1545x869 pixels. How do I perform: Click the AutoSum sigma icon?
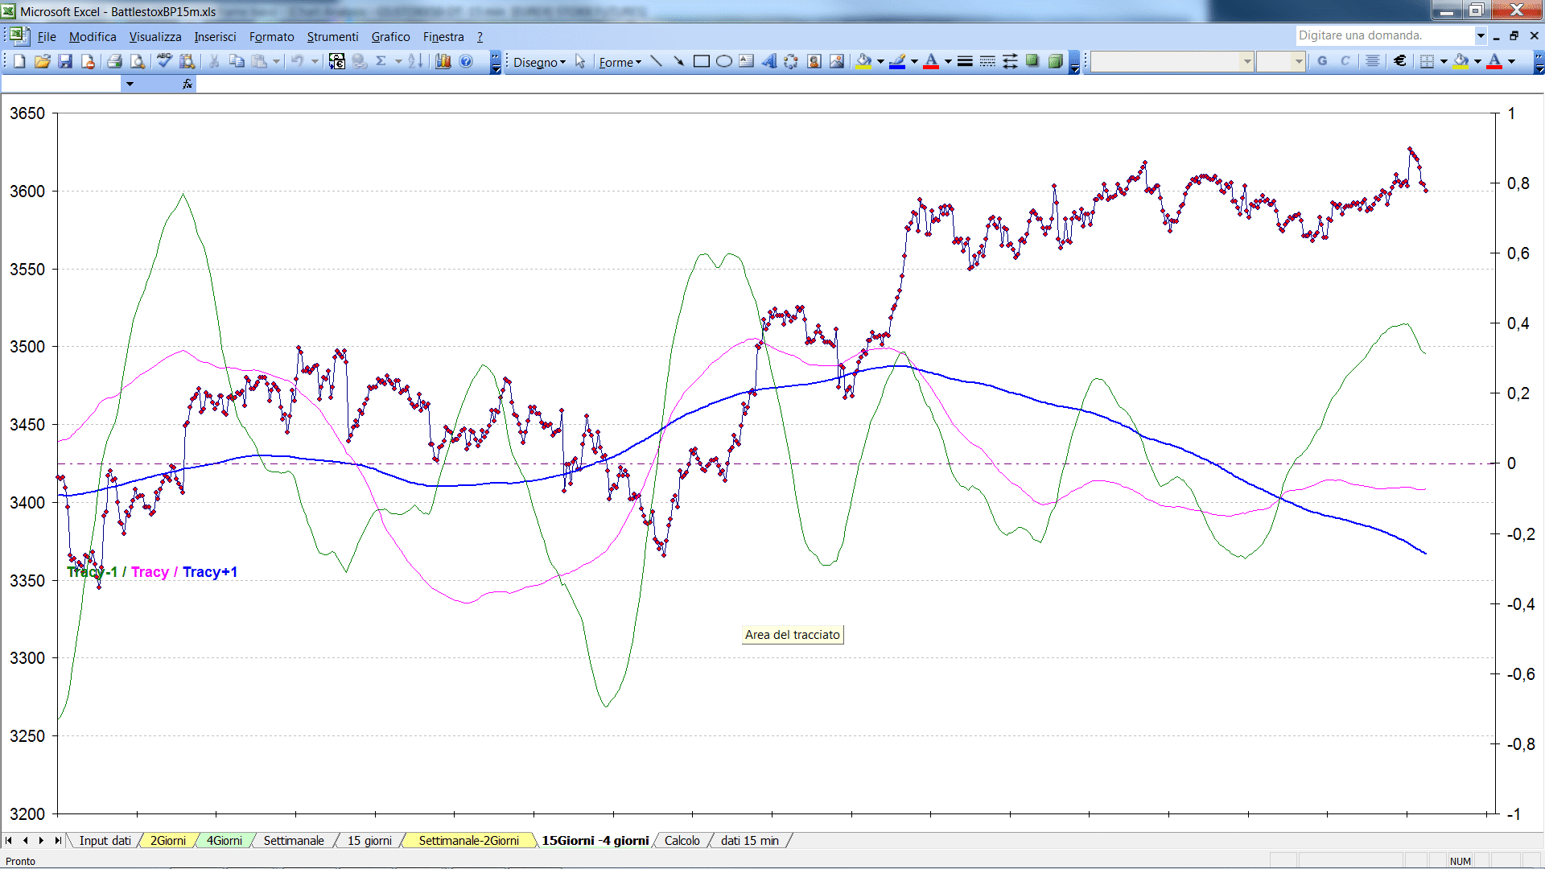tap(381, 61)
